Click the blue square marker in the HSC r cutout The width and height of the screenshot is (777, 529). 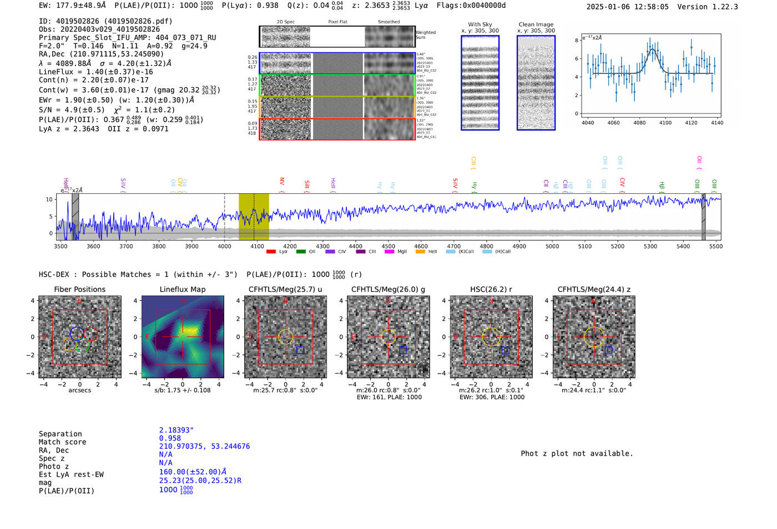coord(506,350)
